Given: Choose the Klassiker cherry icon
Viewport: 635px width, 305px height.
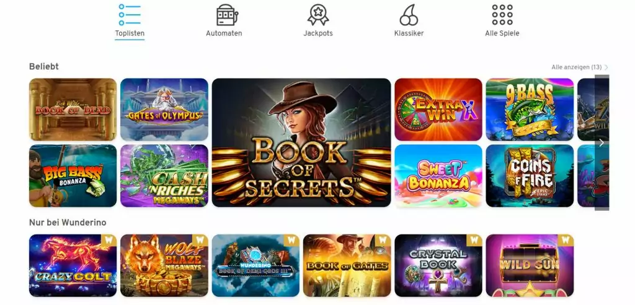Looking at the screenshot, I should click(409, 15).
